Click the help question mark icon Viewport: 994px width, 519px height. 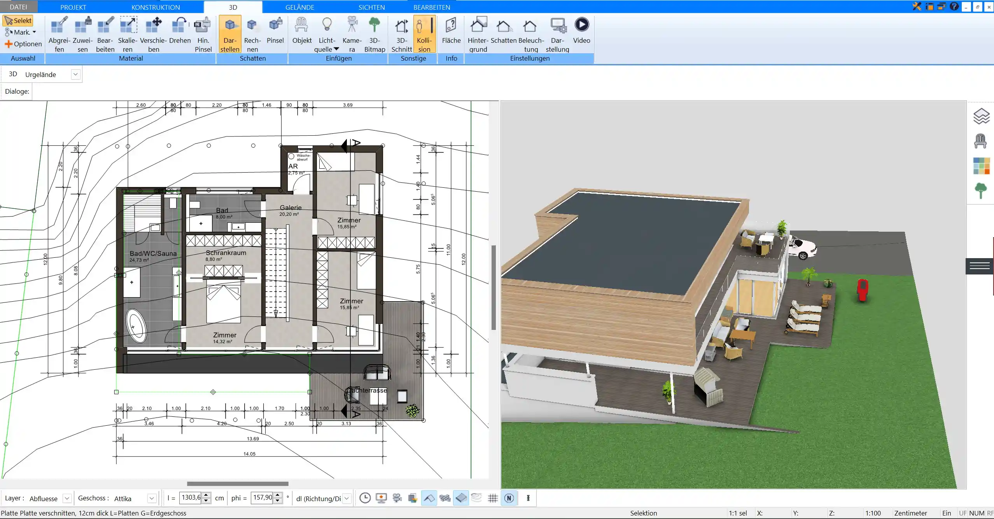pos(954,6)
